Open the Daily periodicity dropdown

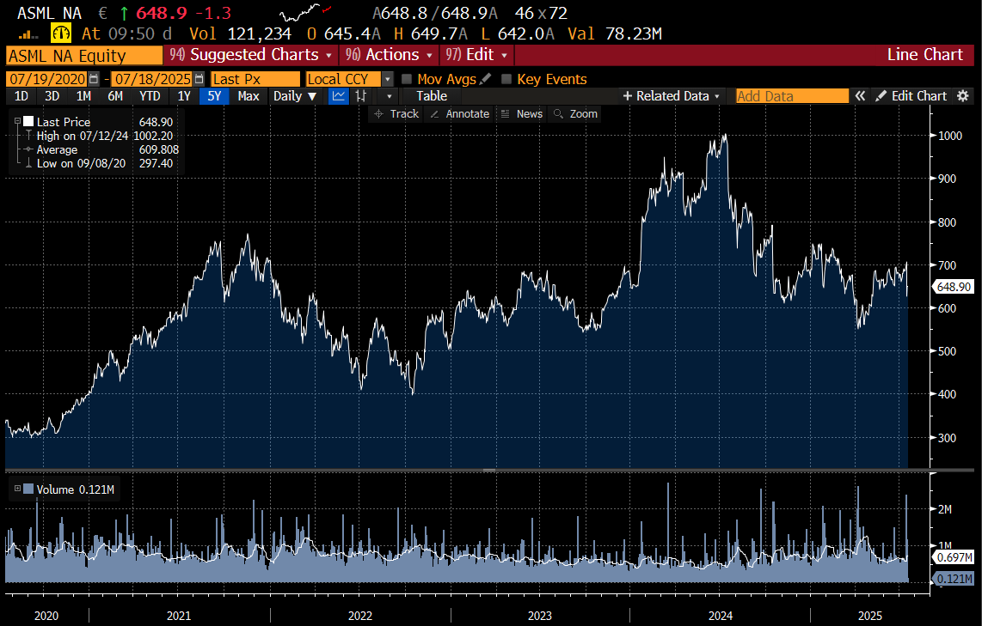tap(295, 96)
